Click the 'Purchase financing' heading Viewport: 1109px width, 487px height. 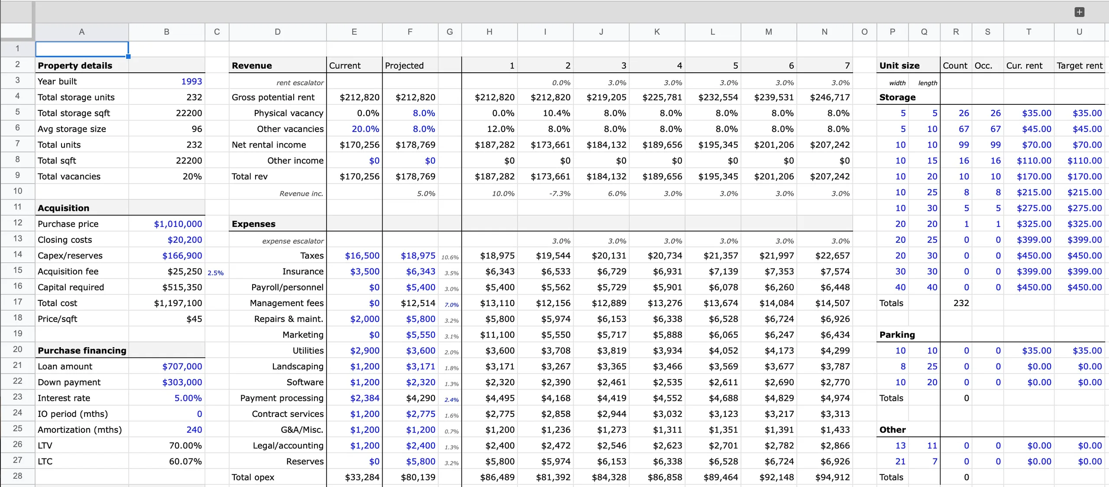[x=82, y=351]
